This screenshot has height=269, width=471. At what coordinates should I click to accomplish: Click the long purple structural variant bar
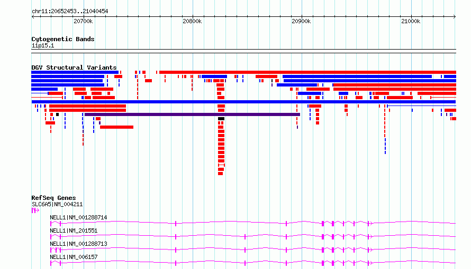coord(192,114)
